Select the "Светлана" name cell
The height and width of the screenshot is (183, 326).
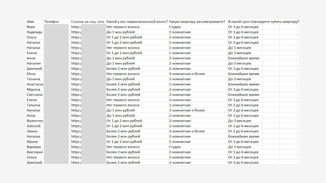(x=34, y=95)
